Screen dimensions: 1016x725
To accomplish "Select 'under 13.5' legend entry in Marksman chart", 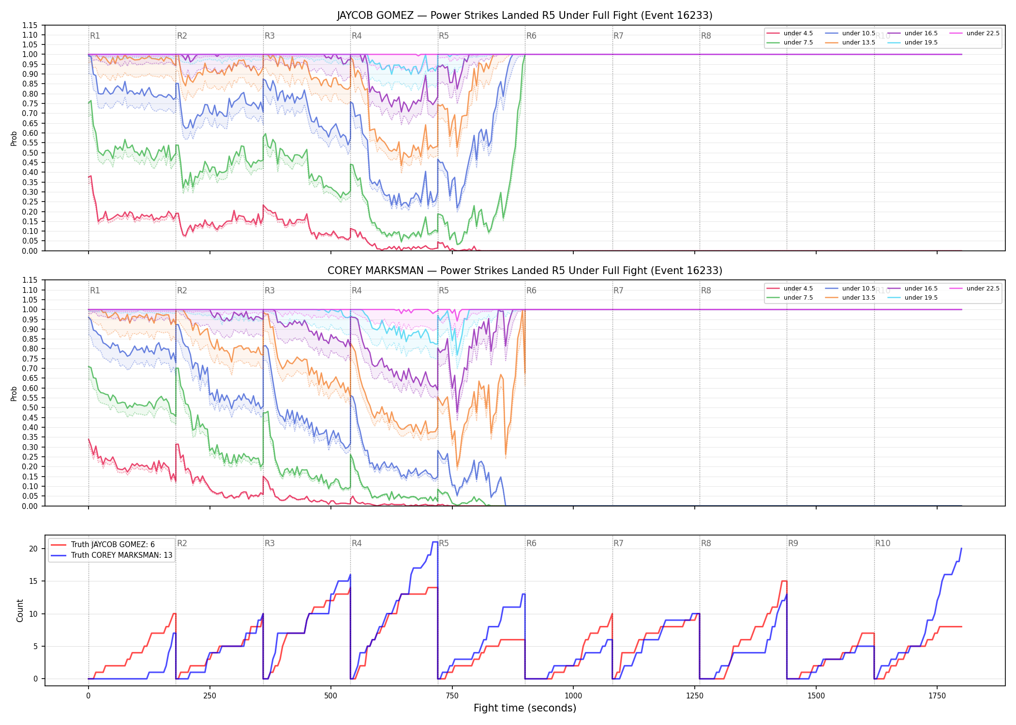I will click(850, 298).
